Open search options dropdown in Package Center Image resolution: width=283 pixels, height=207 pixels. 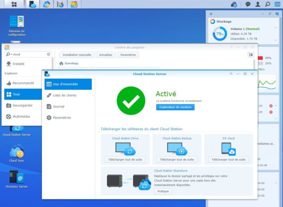tap(9, 54)
